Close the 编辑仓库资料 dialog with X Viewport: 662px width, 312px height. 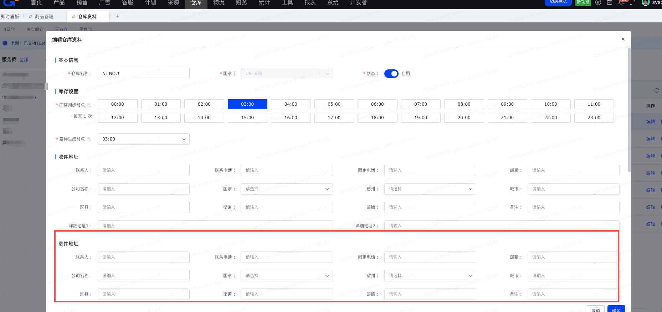point(623,39)
